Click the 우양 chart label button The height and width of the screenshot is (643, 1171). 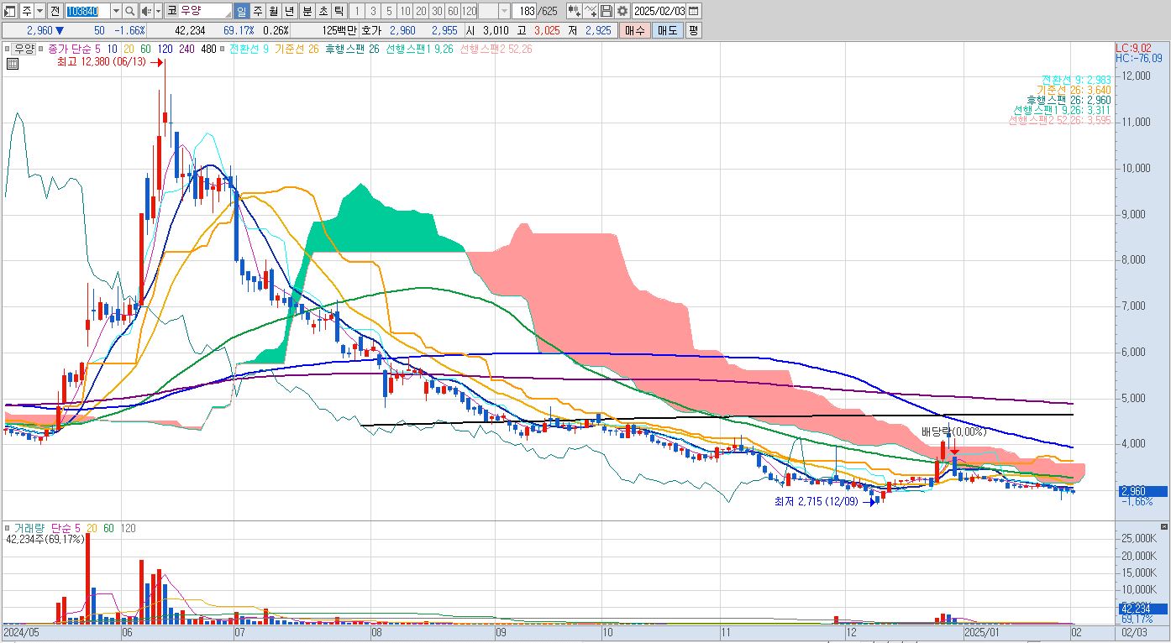point(24,49)
